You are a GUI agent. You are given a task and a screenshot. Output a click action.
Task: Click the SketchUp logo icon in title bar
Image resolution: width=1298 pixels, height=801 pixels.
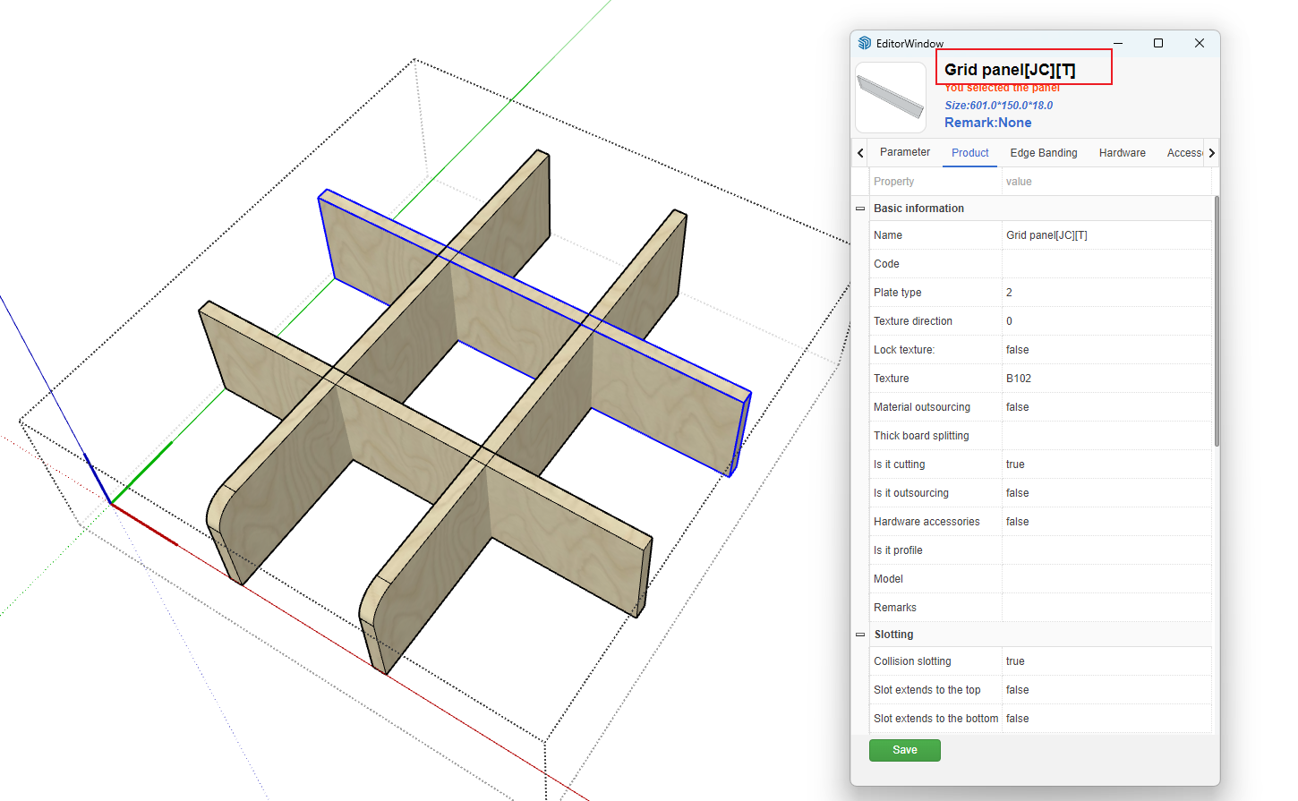(864, 43)
